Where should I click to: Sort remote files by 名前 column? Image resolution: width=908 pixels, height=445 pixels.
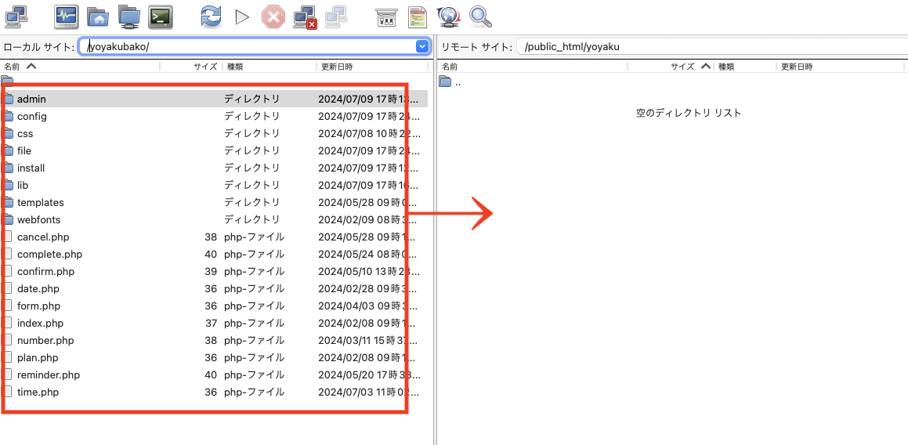(x=533, y=67)
